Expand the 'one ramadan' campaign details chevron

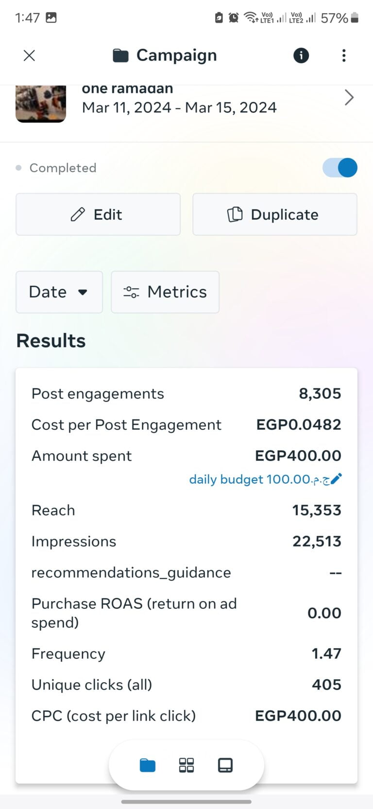coord(349,97)
